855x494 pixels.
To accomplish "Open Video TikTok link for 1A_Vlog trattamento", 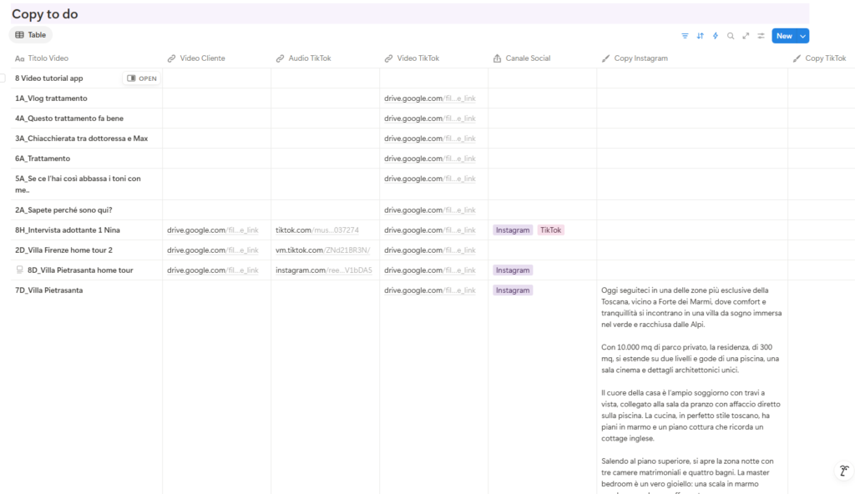I will [430, 98].
